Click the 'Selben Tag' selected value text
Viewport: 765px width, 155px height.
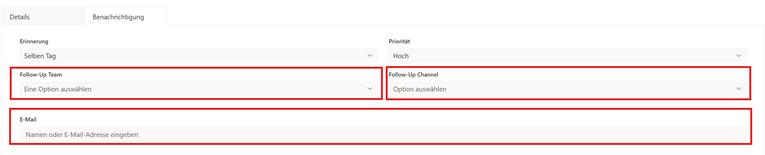pos(40,56)
